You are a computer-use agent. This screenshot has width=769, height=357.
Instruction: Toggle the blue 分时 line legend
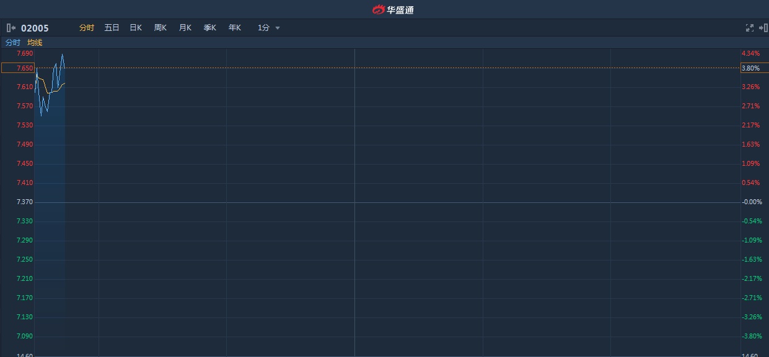tap(13, 43)
